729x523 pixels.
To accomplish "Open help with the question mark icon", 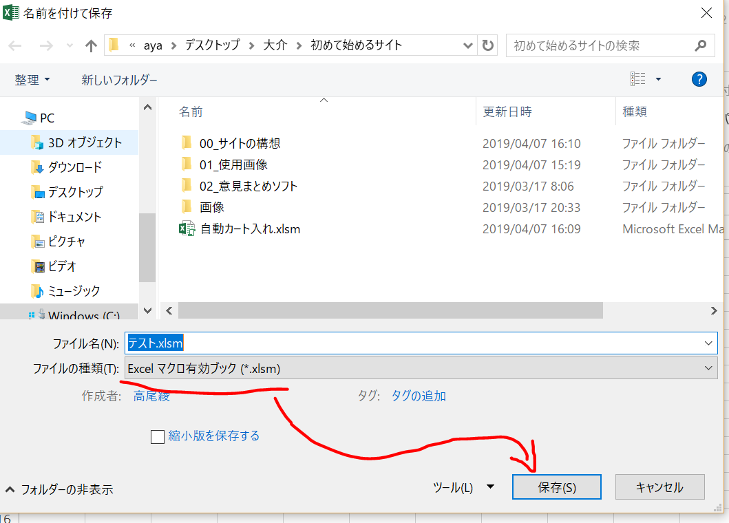I will tap(699, 80).
